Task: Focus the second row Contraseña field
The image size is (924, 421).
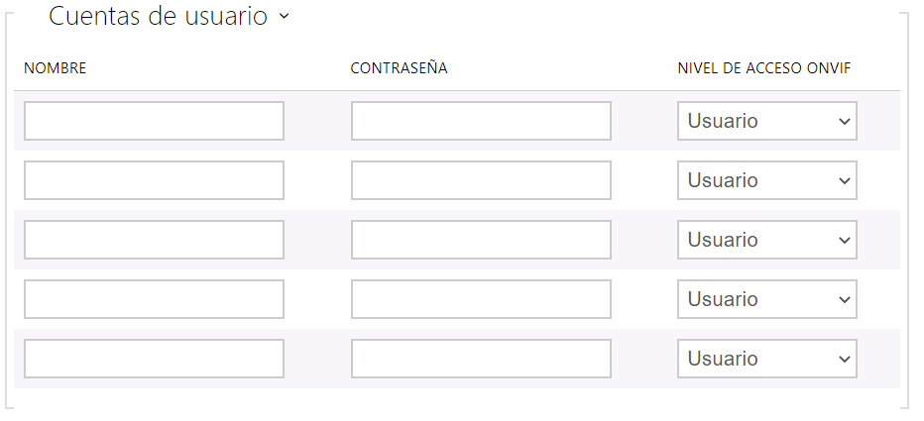Action: pos(481,180)
